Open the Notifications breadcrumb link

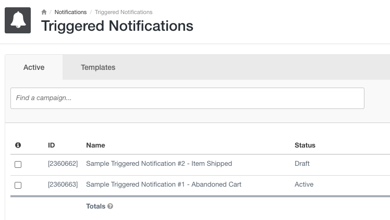(70, 12)
